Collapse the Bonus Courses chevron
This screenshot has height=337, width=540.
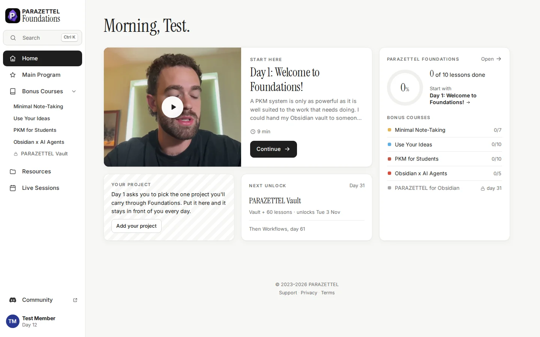[x=74, y=91]
